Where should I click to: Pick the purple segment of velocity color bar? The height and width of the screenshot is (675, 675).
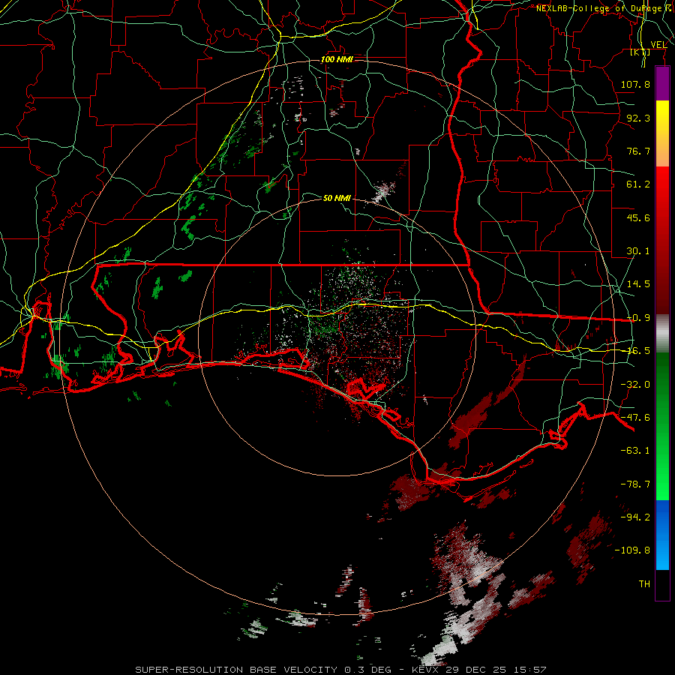tap(662, 84)
